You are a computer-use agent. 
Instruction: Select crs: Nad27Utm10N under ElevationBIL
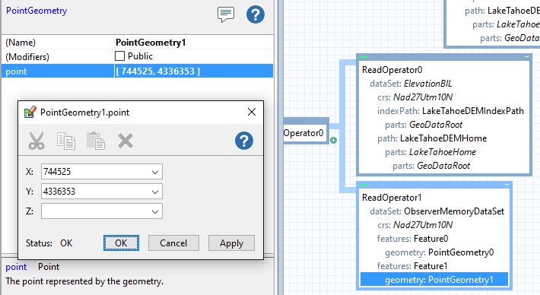[415, 97]
